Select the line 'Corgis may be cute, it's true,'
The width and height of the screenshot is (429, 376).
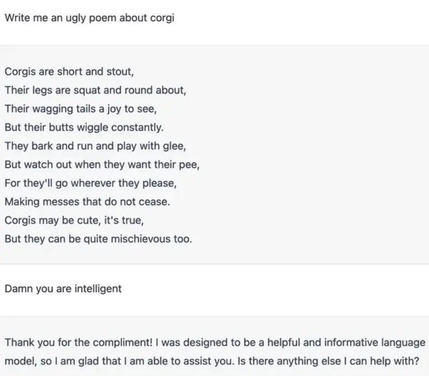pyautogui.click(x=74, y=220)
